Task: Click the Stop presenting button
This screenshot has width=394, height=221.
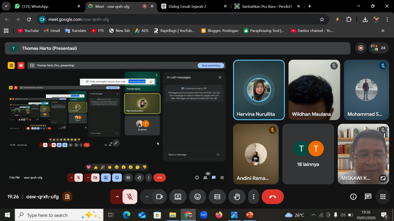Action: pos(211,66)
